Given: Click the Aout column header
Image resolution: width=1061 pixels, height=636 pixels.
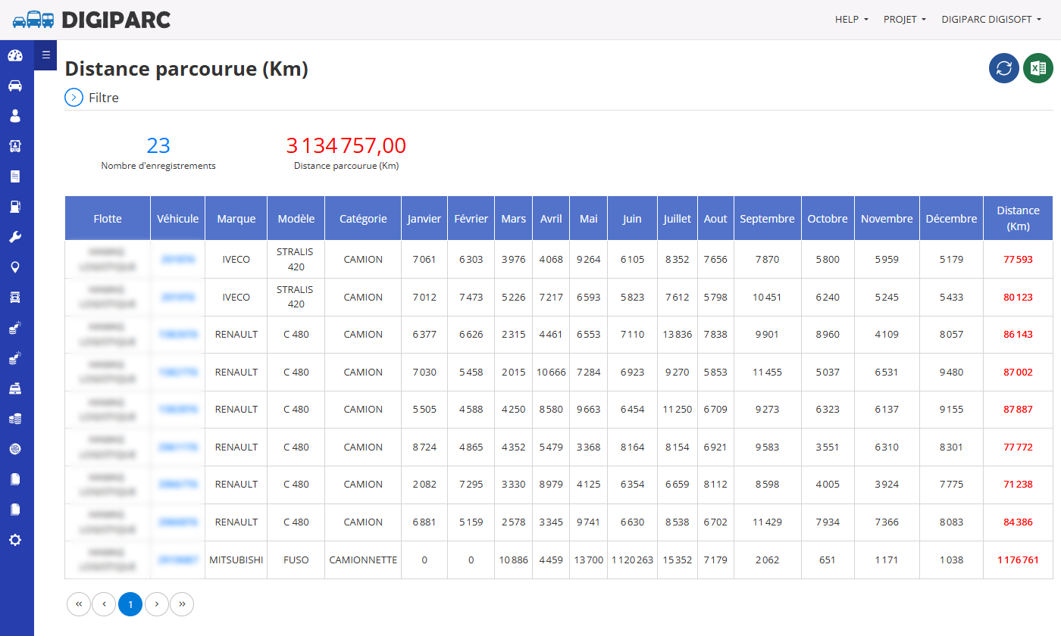Looking at the screenshot, I should [x=715, y=219].
